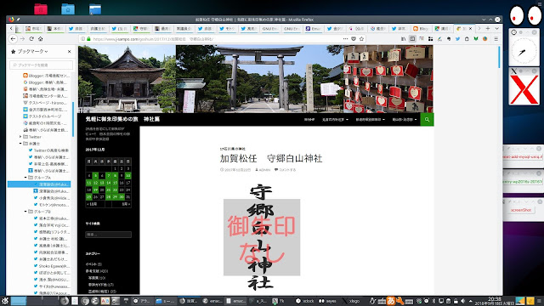
Task: List all tabs dropdown arrow
Action: point(496,28)
